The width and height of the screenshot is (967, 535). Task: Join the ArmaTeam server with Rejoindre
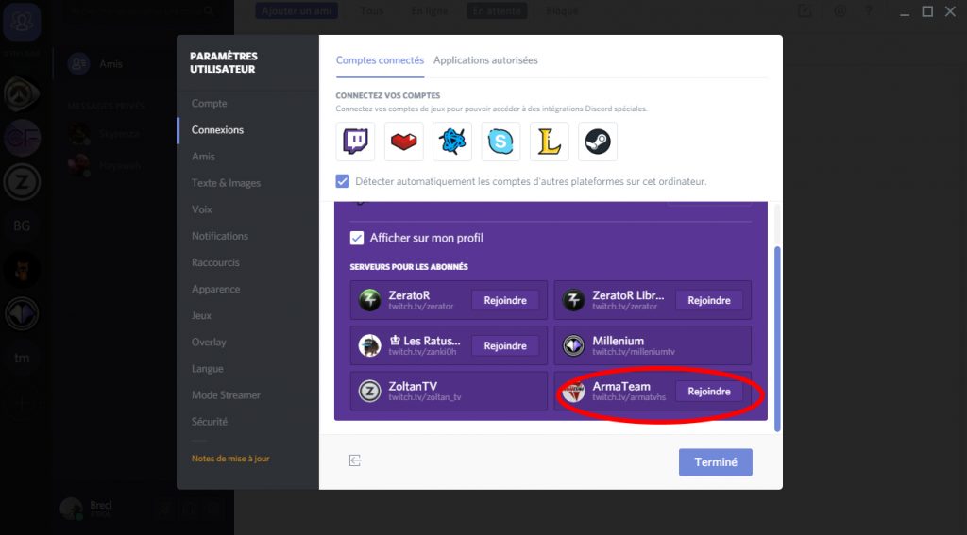click(x=709, y=392)
